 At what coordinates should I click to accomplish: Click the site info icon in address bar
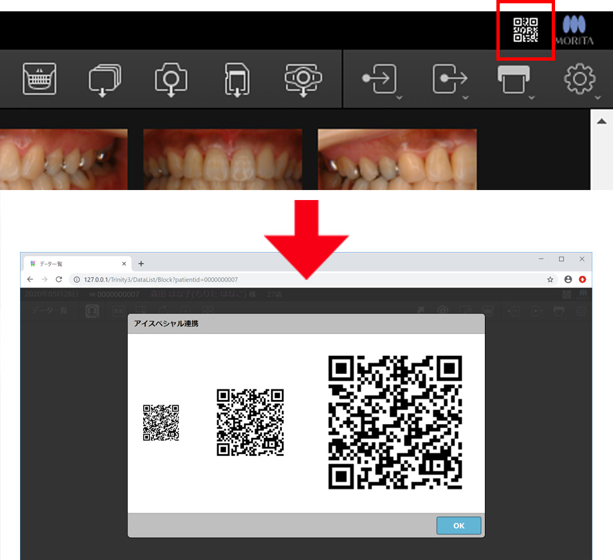[x=77, y=279]
